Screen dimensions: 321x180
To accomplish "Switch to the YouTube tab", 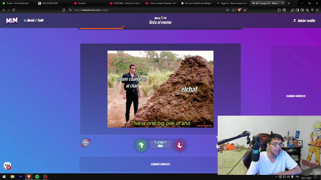I will (x=90, y=3).
